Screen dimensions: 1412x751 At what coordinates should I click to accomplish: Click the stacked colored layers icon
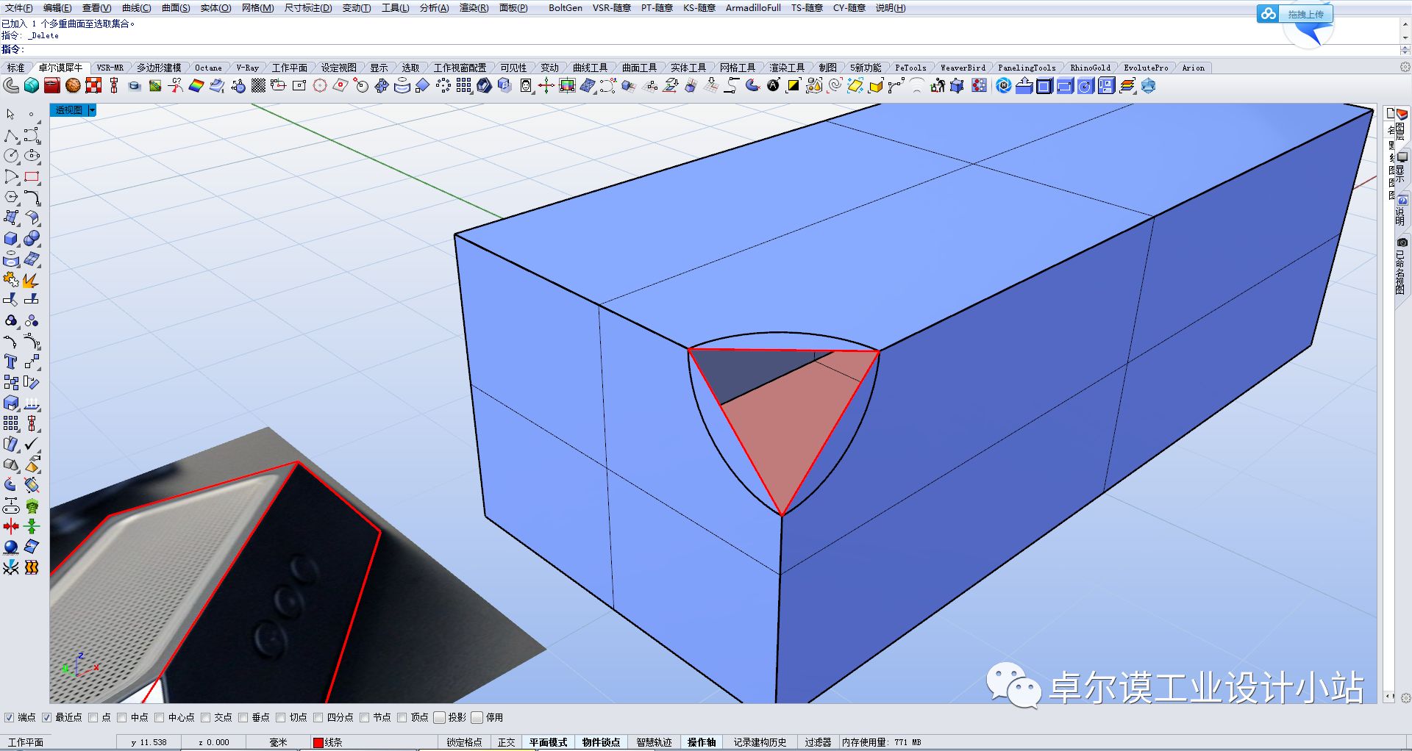point(1127,86)
